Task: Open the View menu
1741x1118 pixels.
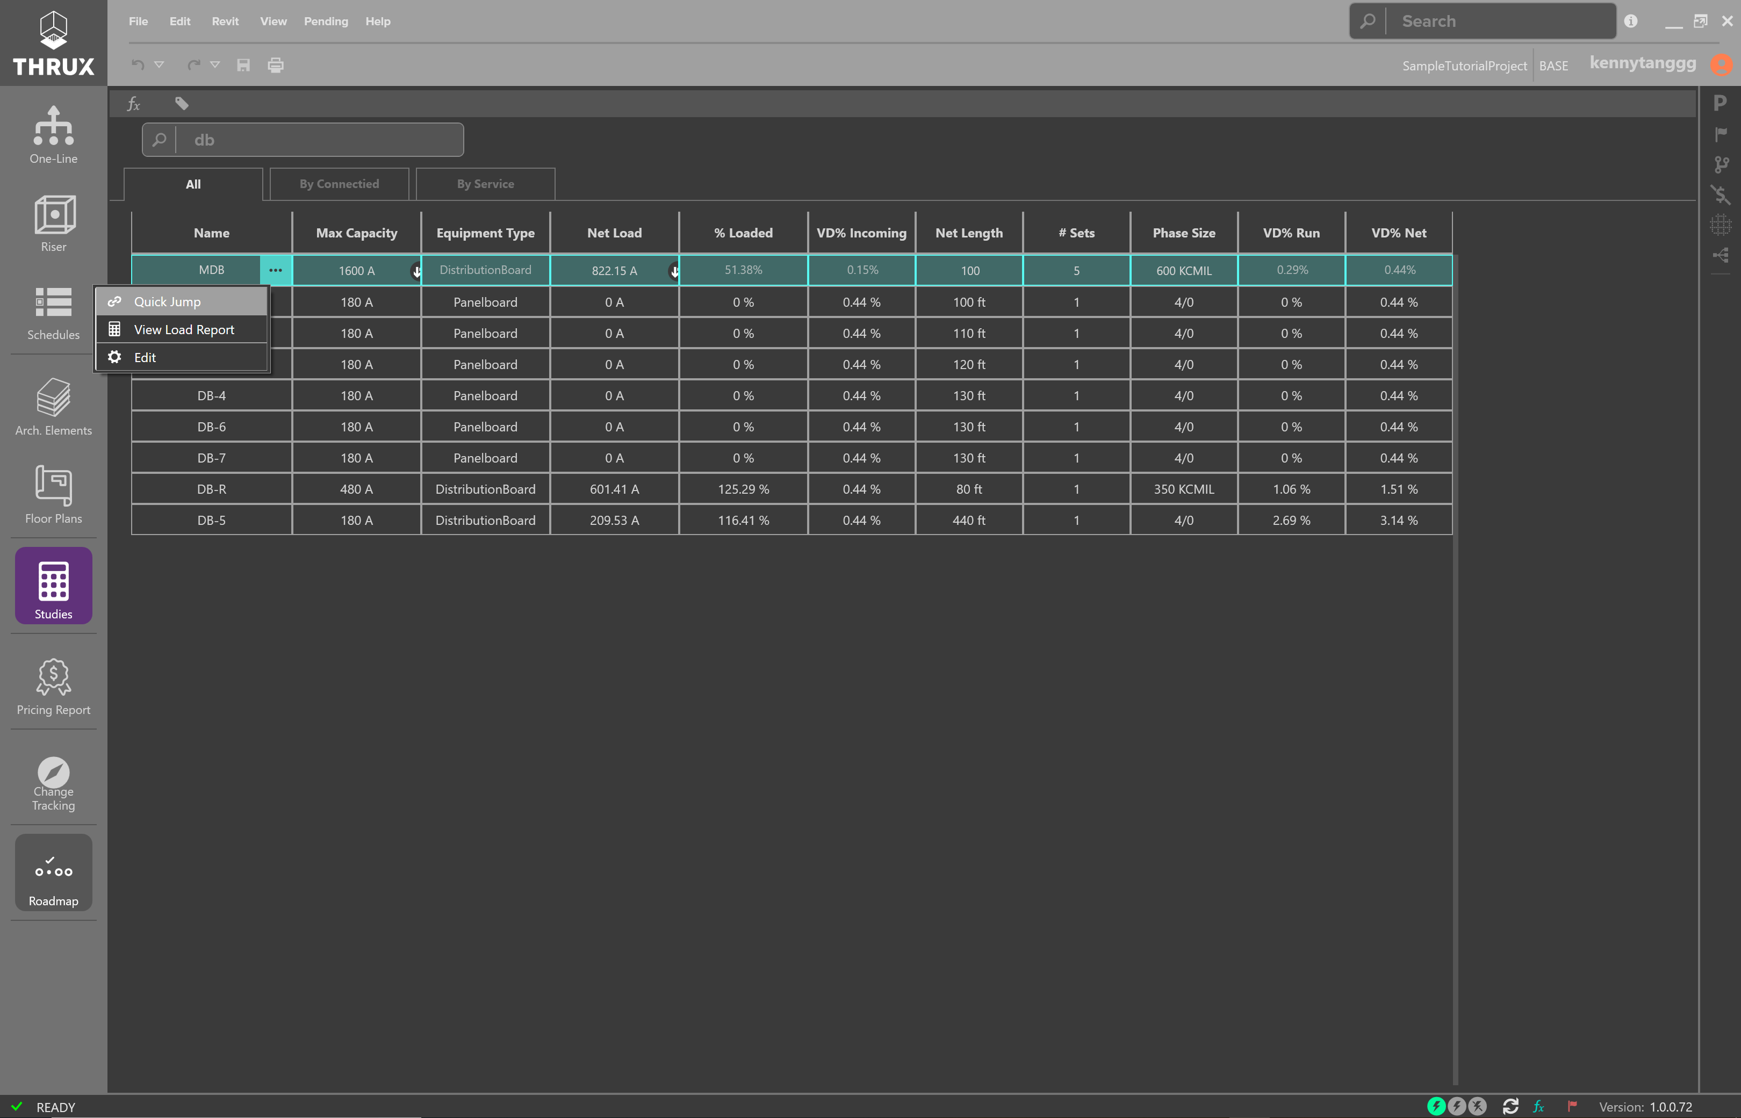Action: [x=273, y=21]
